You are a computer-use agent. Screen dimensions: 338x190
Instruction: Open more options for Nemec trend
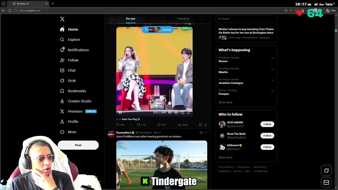coord(273,58)
